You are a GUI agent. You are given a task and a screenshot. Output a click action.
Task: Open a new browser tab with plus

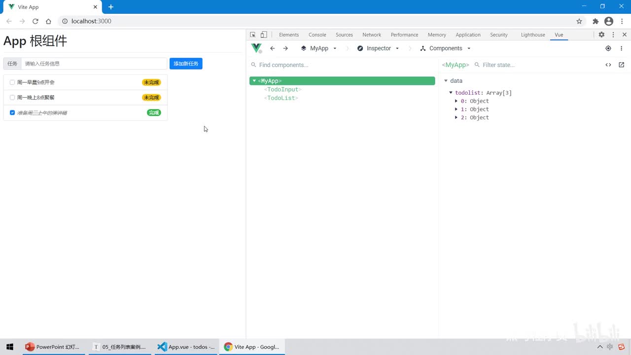tap(111, 7)
